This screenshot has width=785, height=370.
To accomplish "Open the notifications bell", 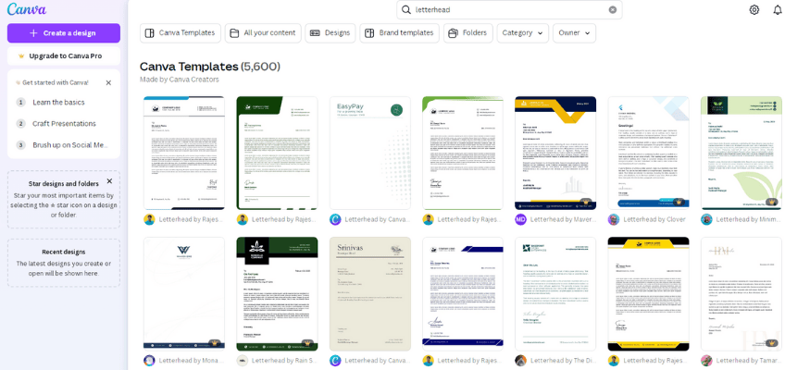I will click(778, 9).
